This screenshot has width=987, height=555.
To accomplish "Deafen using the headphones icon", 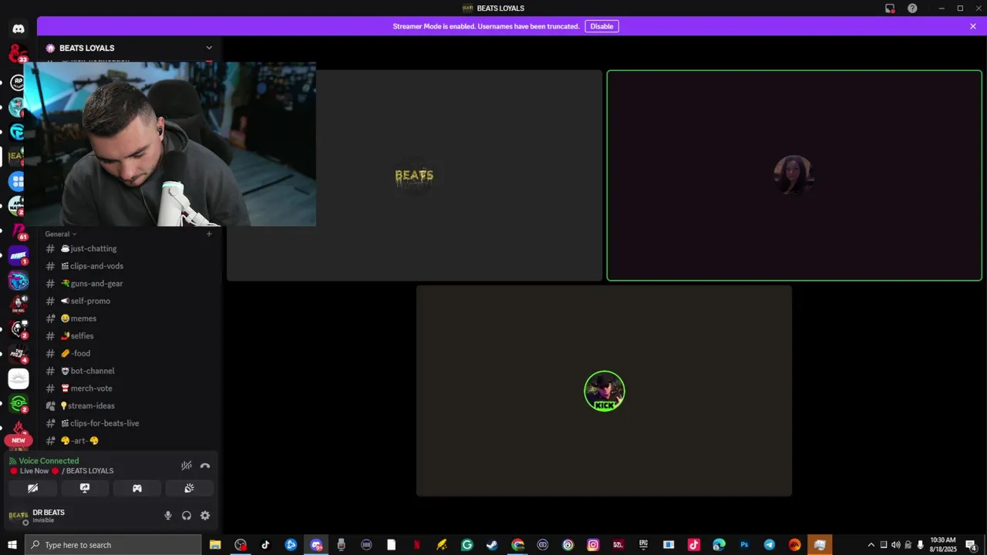I will (x=187, y=516).
